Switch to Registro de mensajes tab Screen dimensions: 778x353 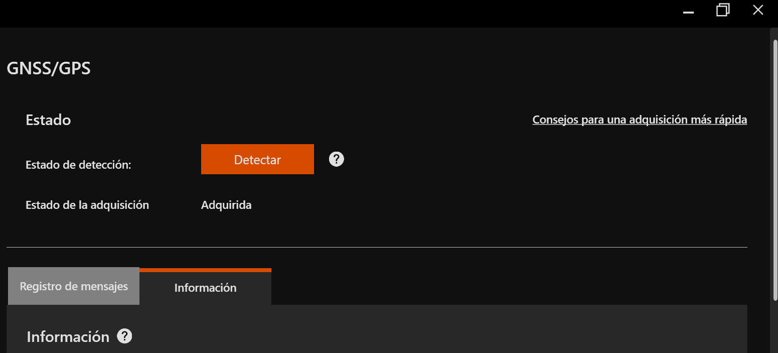point(74,286)
